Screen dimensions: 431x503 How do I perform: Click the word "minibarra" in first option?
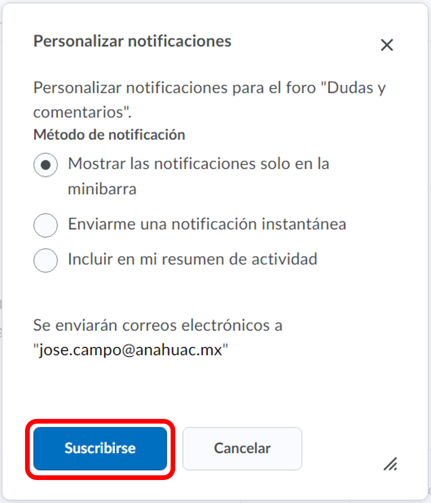102,189
